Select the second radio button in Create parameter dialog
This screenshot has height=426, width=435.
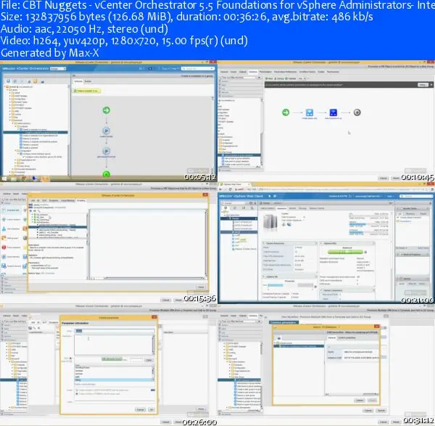click(77, 394)
